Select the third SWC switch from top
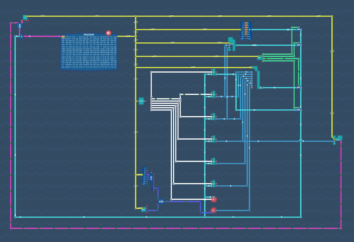This screenshot has width=354, height=242. pyautogui.click(x=298, y=87)
